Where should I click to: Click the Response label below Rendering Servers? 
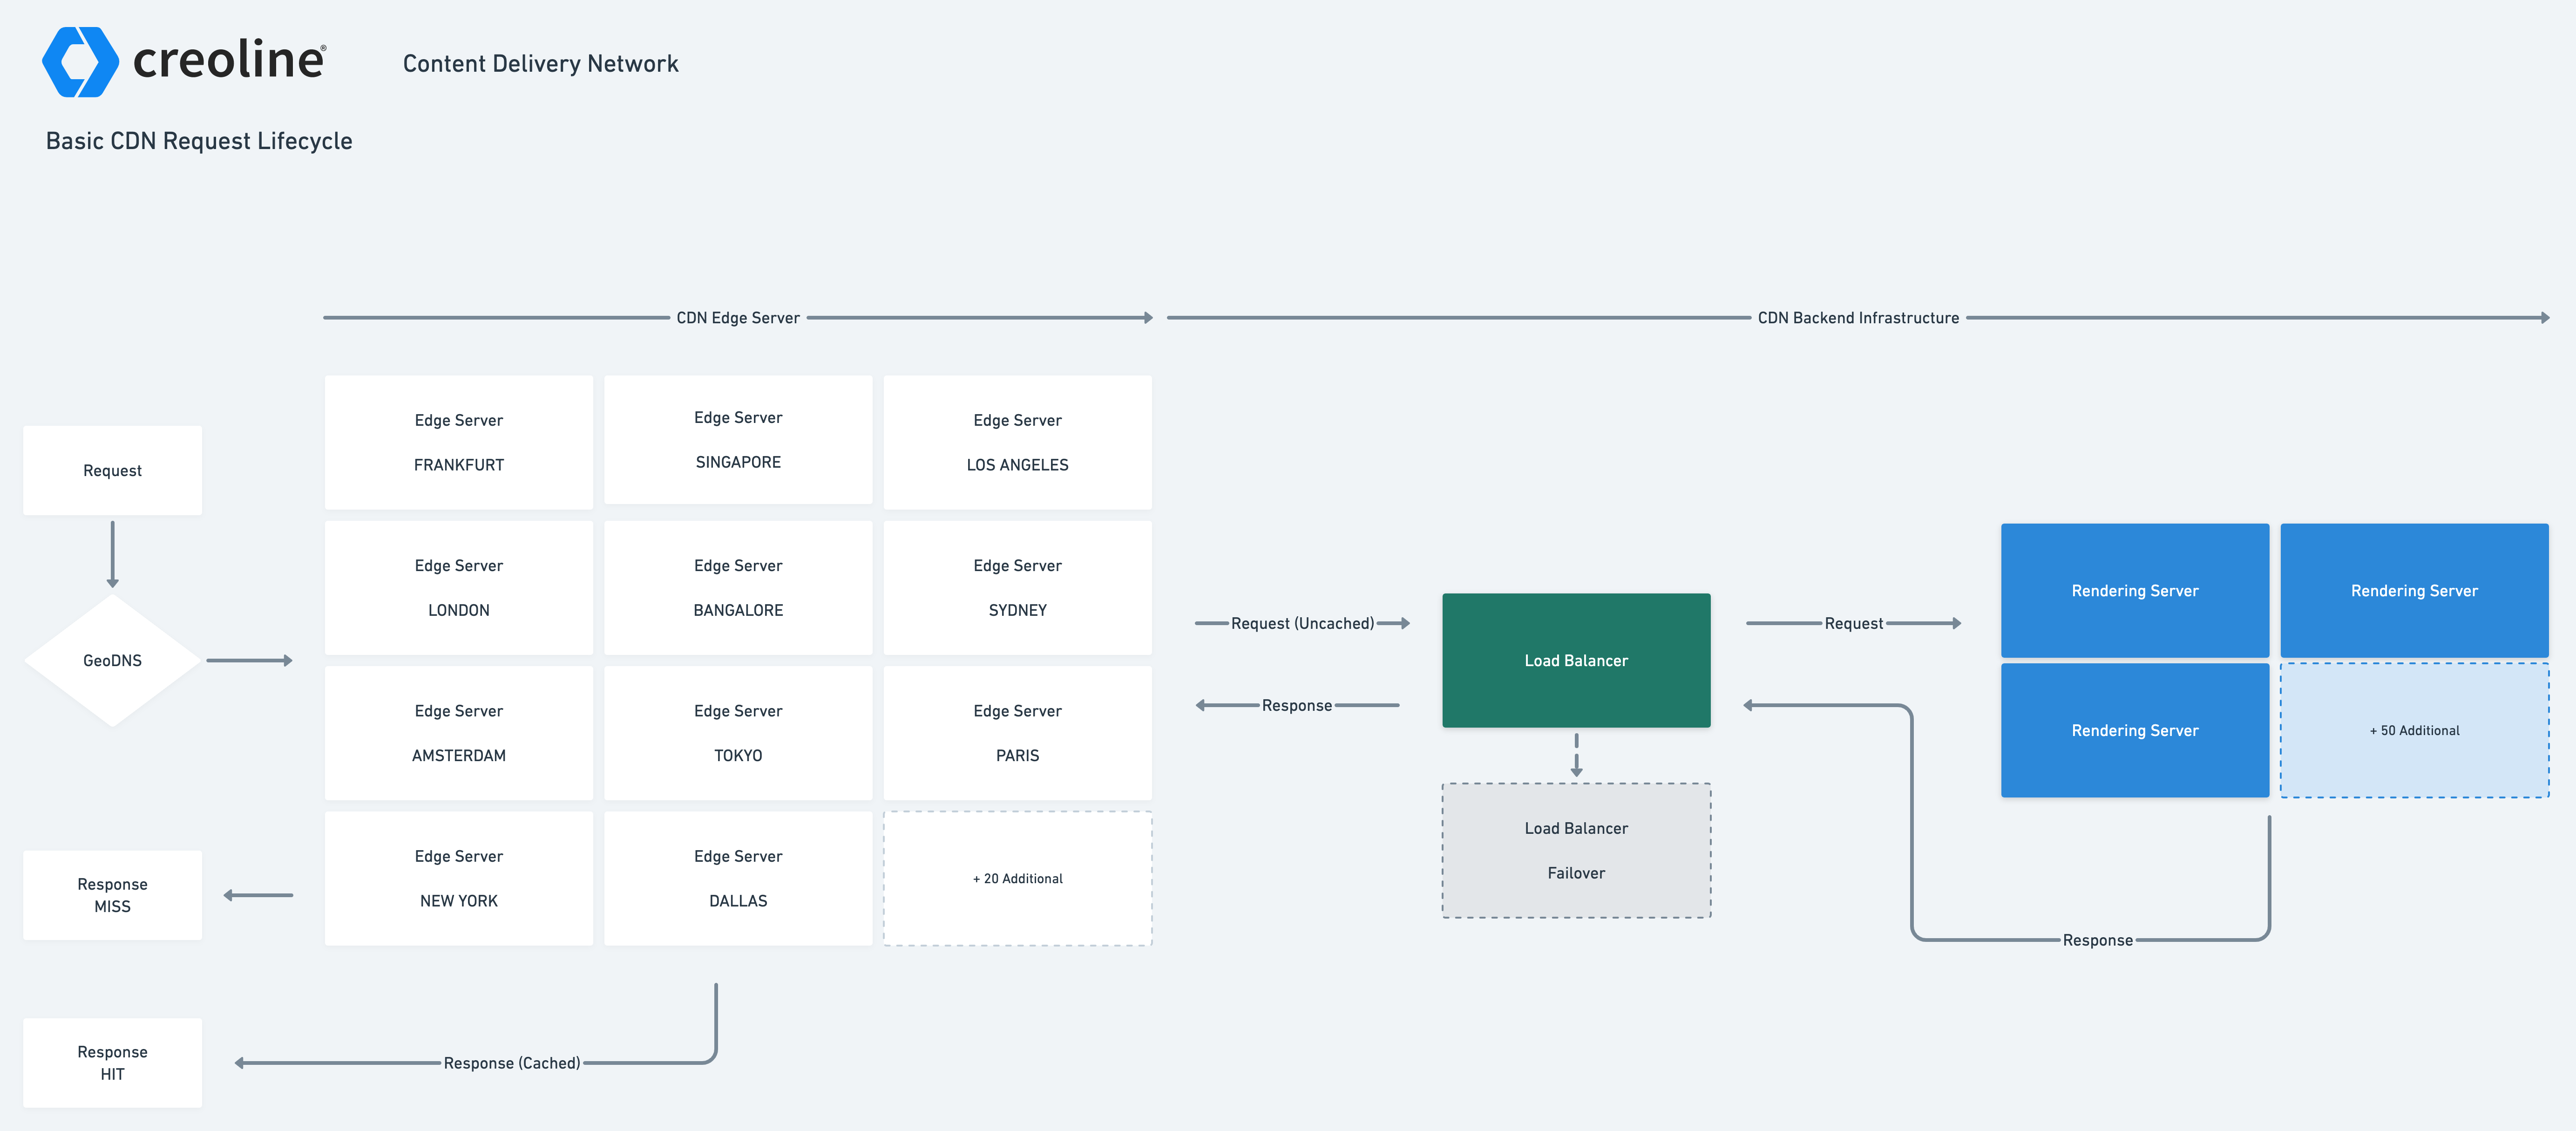[x=2098, y=940]
